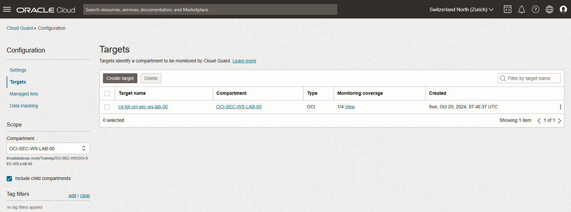Open the hamburger navigation menu
This screenshot has width=571, height=212.
point(7,9)
